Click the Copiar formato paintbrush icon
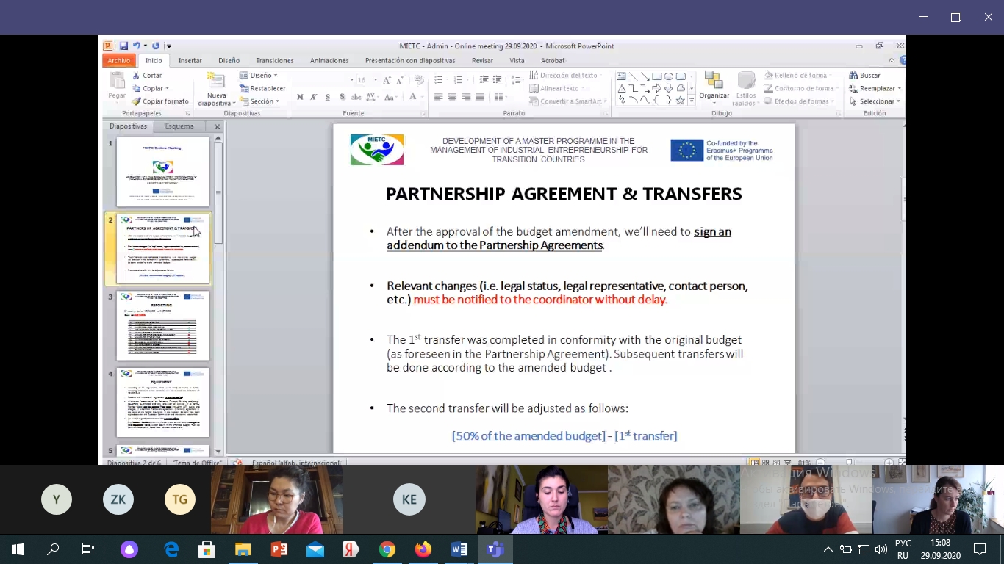Image resolution: width=1004 pixels, height=564 pixels. tap(136, 101)
